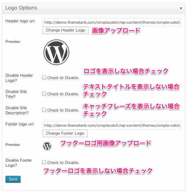This screenshot has width=188, height=193.
Task: Click the large WordPress header logo preview
Action: point(56,52)
